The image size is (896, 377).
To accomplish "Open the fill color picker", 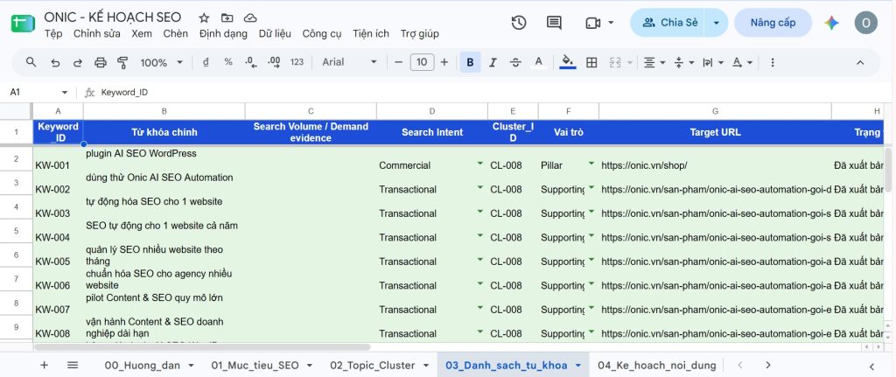I will coord(567,62).
